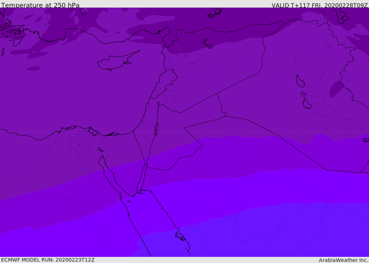Click the 'VALID T+117 FRI. 20200228T09Z' timestamp

click(320, 5)
